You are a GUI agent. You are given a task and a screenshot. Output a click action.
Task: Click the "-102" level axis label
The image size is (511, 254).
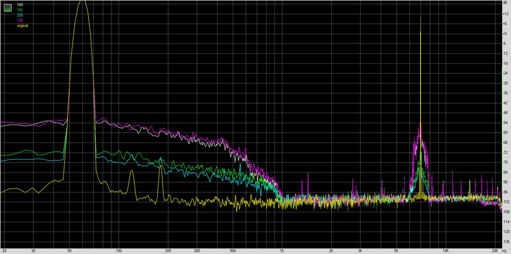tap(506, 202)
